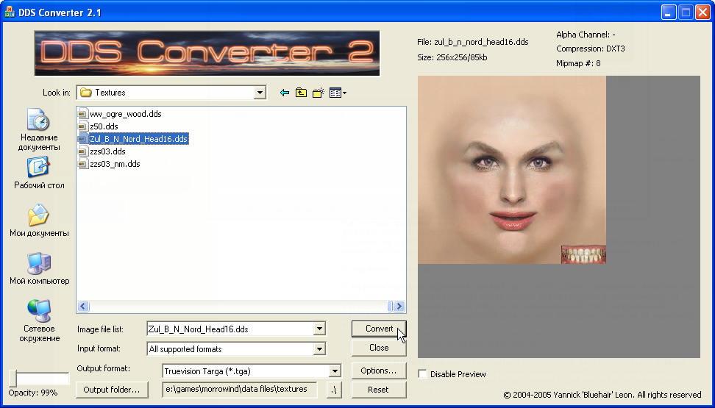Click the face texture preview image
Screen dimensions: 715x408
(512, 170)
